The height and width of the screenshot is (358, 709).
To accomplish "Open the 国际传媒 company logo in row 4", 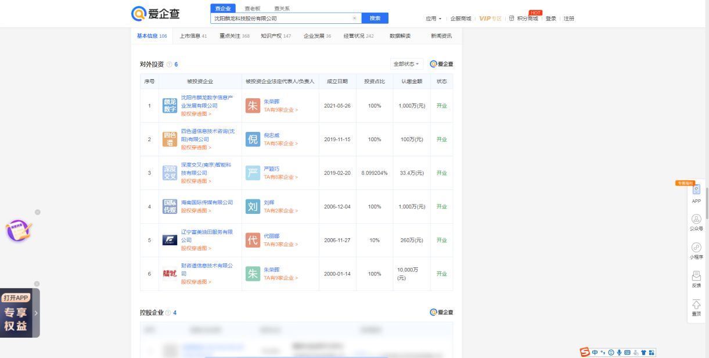I will [x=169, y=207].
